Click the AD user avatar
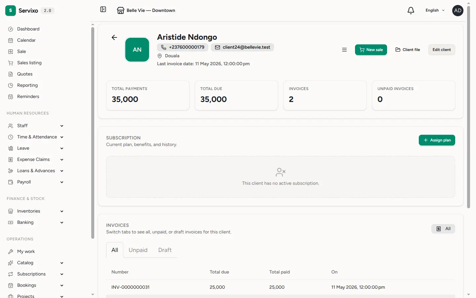 click(x=458, y=11)
